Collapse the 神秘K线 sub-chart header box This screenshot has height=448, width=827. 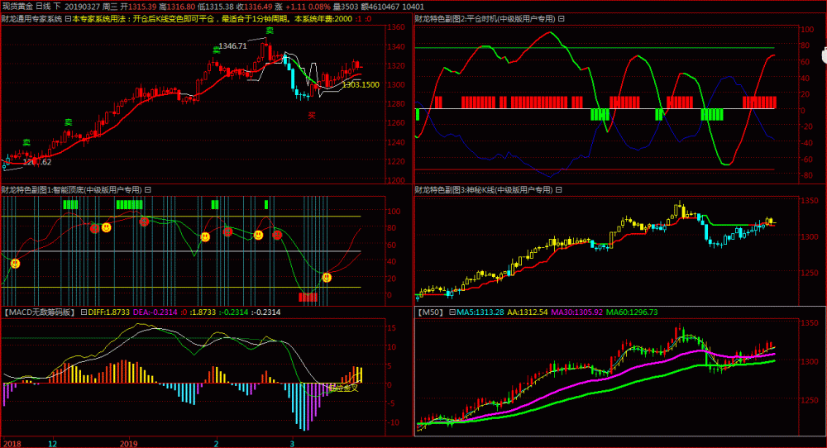click(558, 190)
